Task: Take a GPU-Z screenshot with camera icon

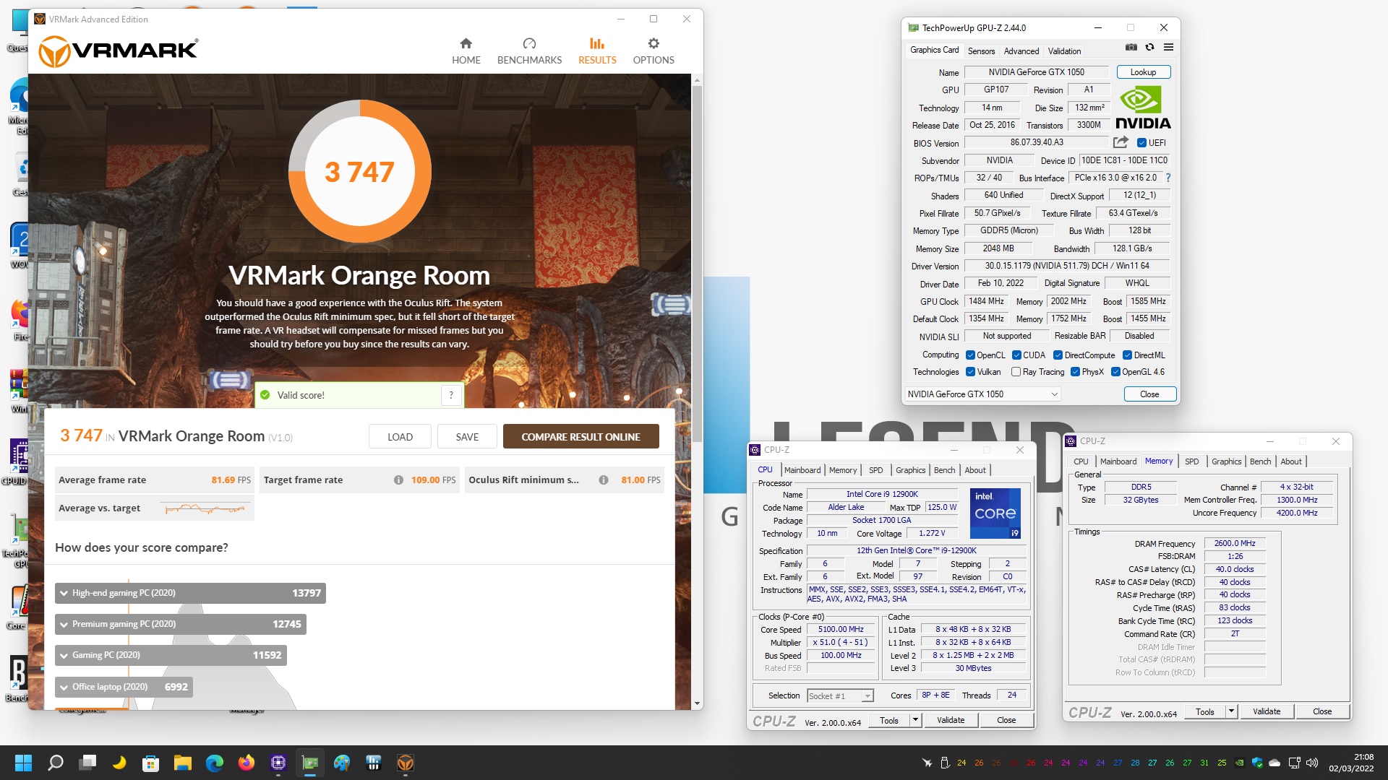Action: [1131, 48]
